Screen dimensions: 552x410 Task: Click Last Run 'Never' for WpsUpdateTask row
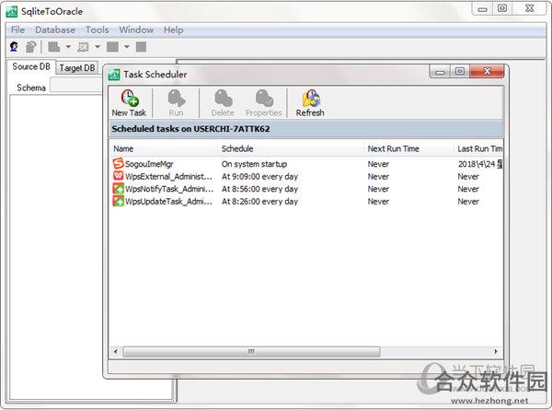(x=468, y=201)
